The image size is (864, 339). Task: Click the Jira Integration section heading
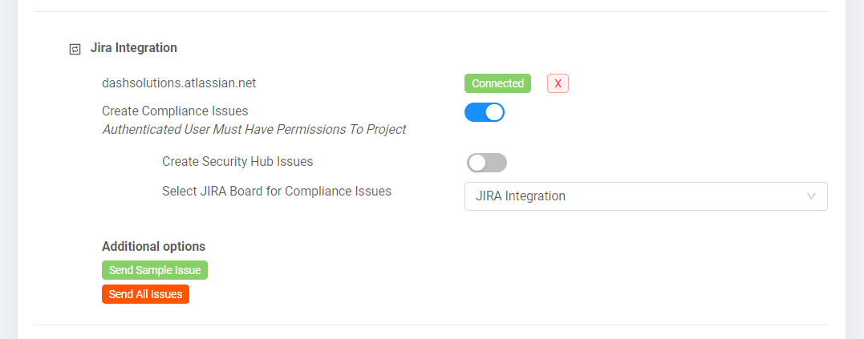click(x=133, y=48)
